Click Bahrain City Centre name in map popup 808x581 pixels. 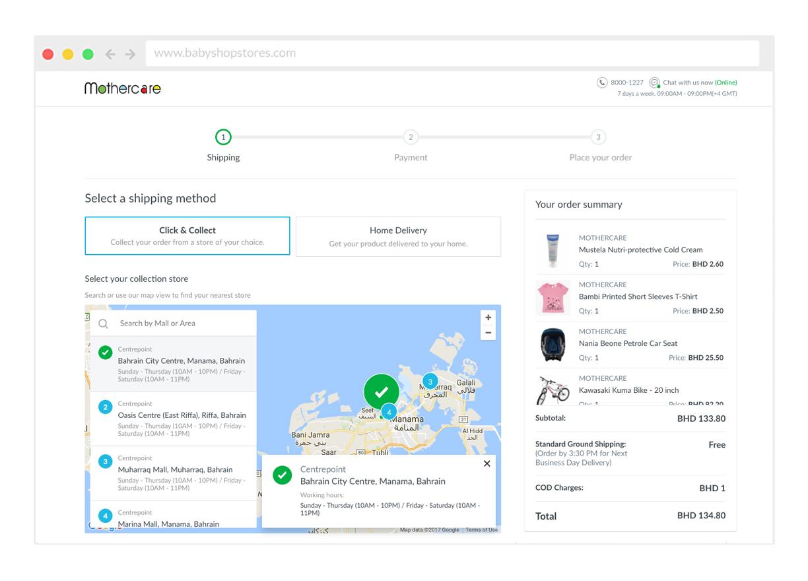pos(373,481)
